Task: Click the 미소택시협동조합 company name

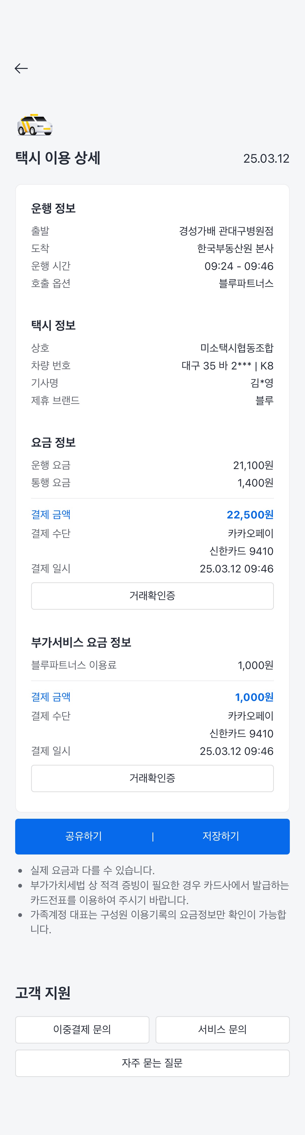Action: pos(236,348)
